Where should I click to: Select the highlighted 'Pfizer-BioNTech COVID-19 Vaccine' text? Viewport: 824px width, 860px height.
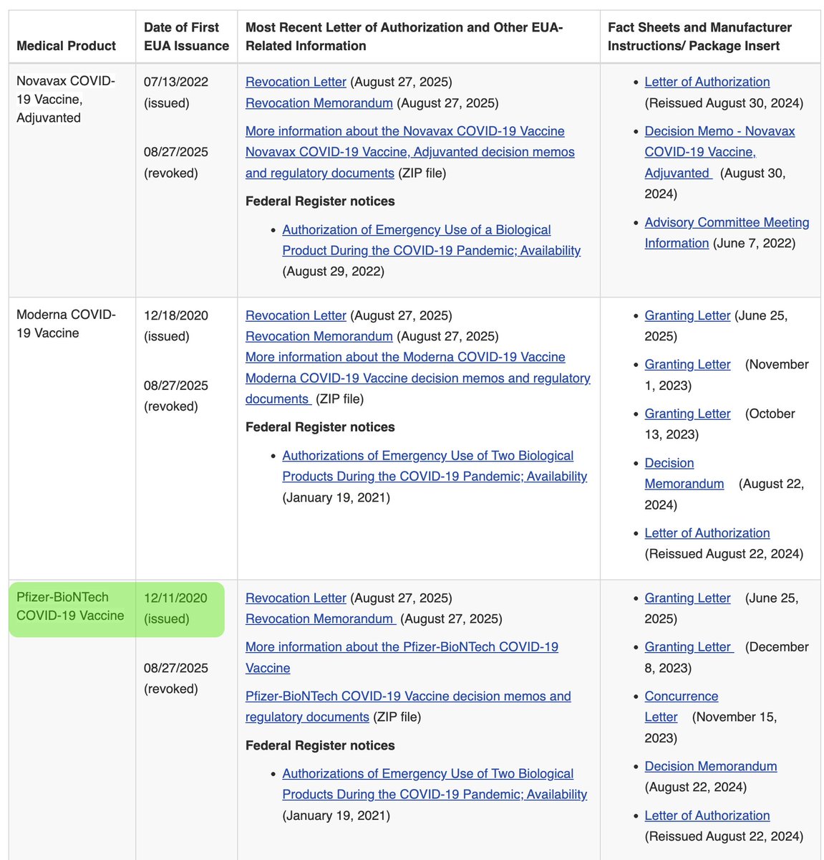70,606
